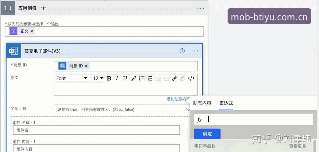The height and width of the screenshot is (152, 319).
Task: Click the 全部回复 label
Action: click(x=19, y=108)
